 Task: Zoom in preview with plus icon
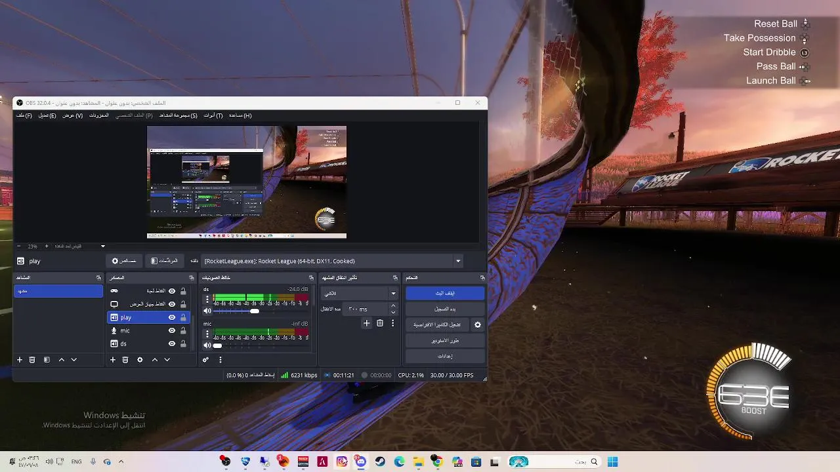tap(46, 246)
